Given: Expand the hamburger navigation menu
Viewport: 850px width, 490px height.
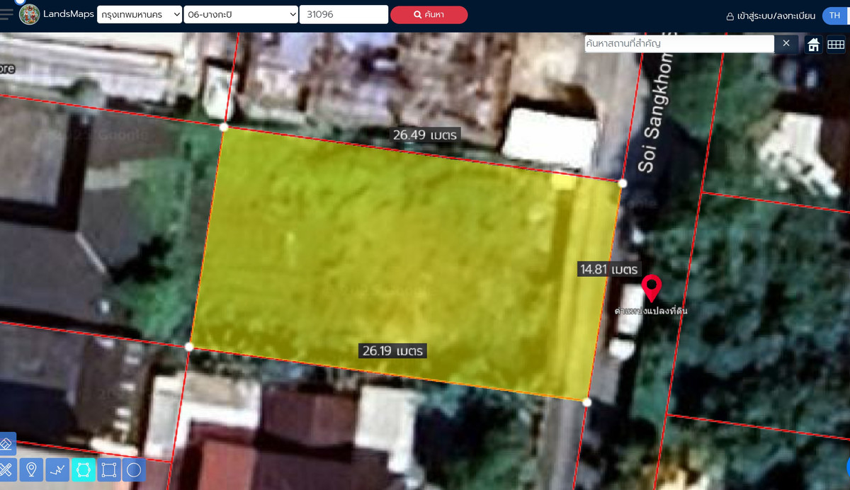Looking at the screenshot, I should pyautogui.click(x=7, y=13).
